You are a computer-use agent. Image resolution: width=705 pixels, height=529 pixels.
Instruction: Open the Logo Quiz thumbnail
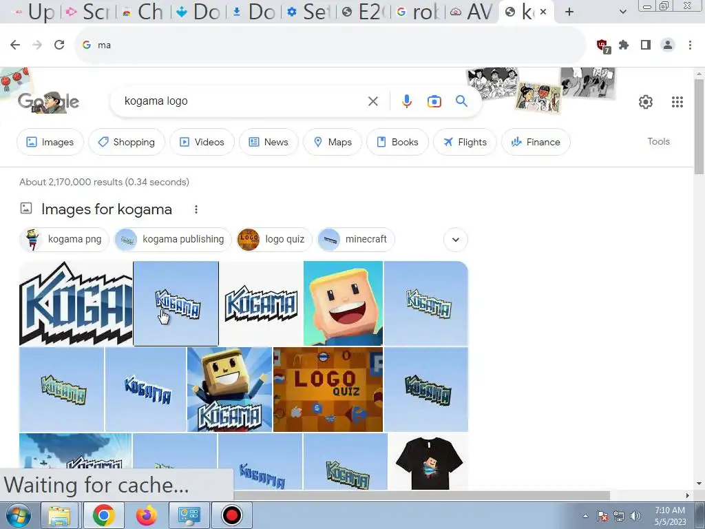328,390
